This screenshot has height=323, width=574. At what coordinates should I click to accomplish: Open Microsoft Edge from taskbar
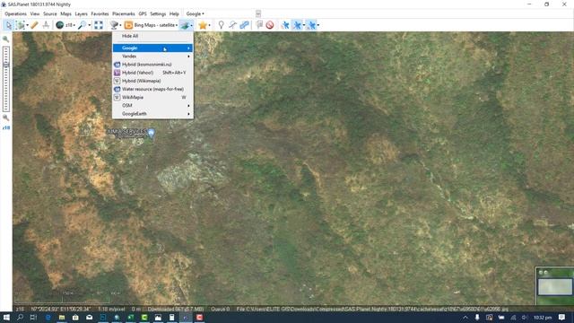pos(48,317)
